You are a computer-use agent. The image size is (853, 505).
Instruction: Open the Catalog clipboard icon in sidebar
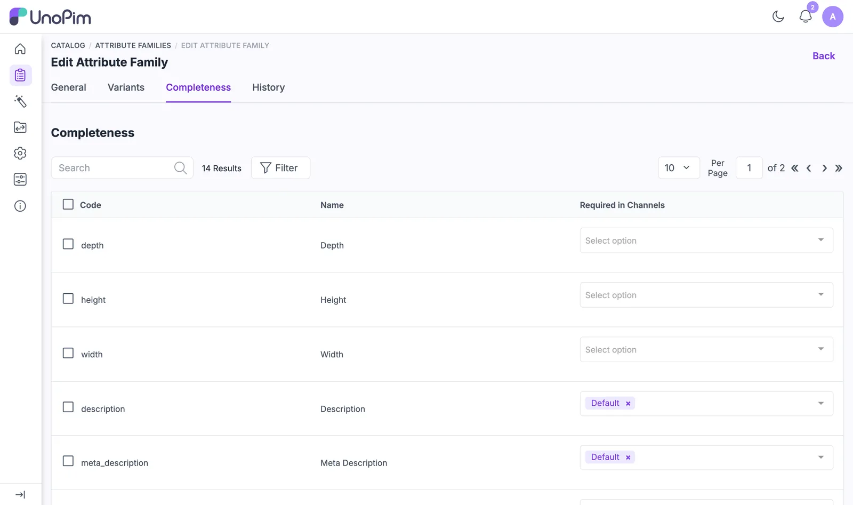point(20,75)
